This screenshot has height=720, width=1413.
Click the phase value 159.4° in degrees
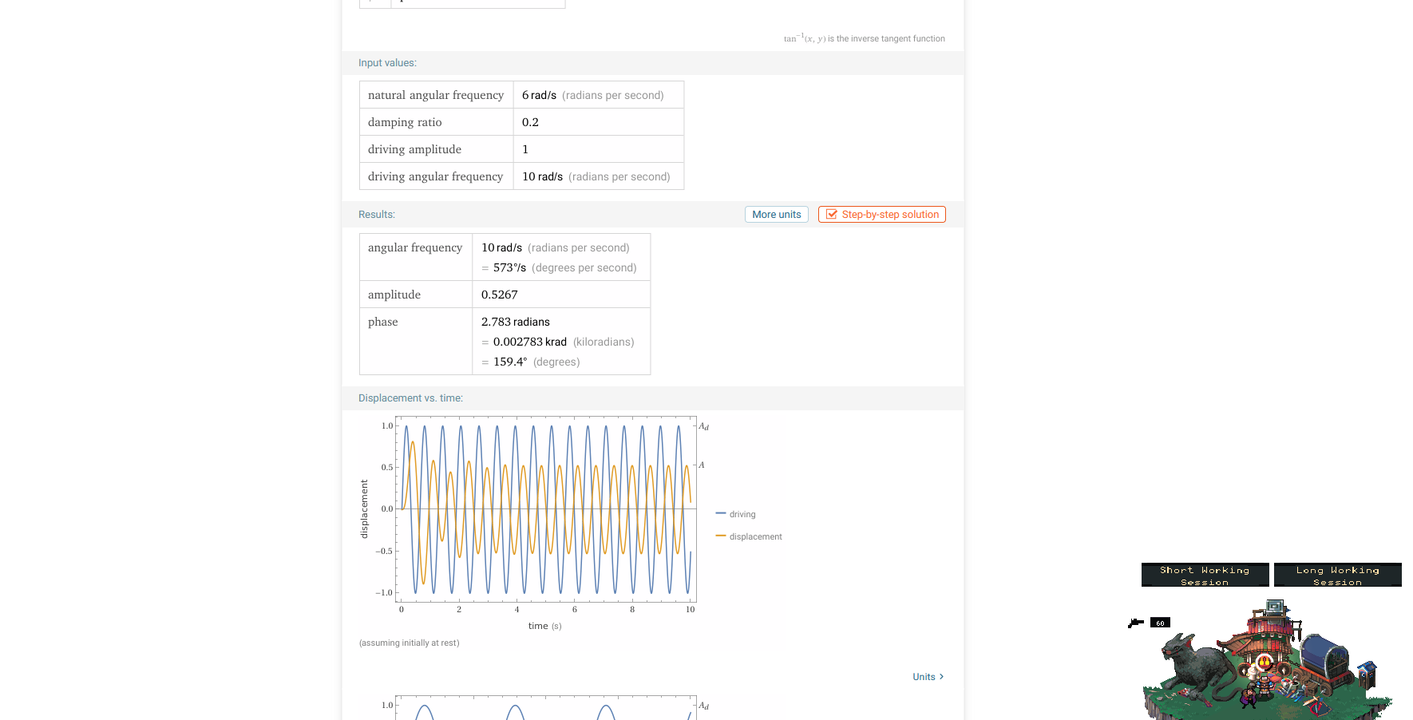tap(510, 362)
